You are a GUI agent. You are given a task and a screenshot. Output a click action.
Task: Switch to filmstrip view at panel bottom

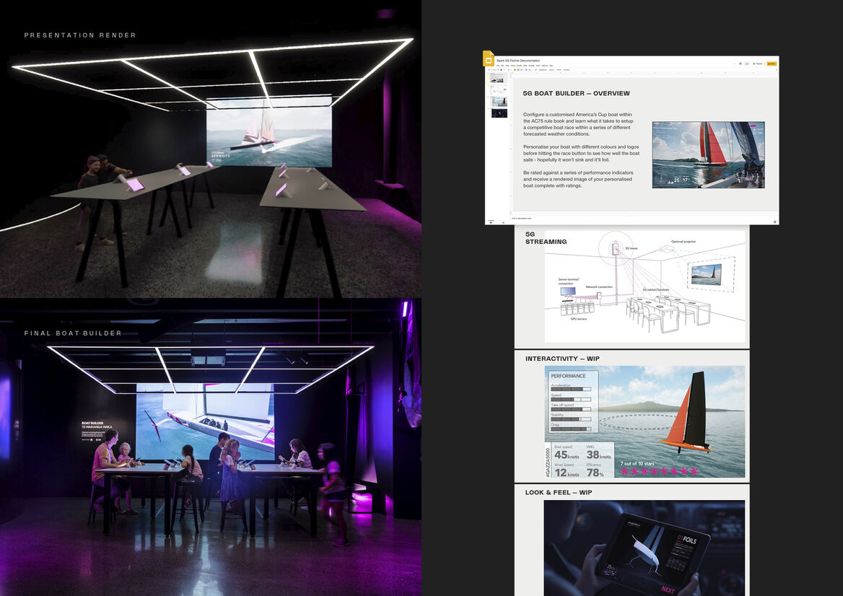(491, 222)
